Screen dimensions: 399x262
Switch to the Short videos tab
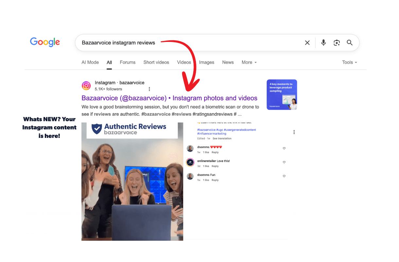coord(156,62)
